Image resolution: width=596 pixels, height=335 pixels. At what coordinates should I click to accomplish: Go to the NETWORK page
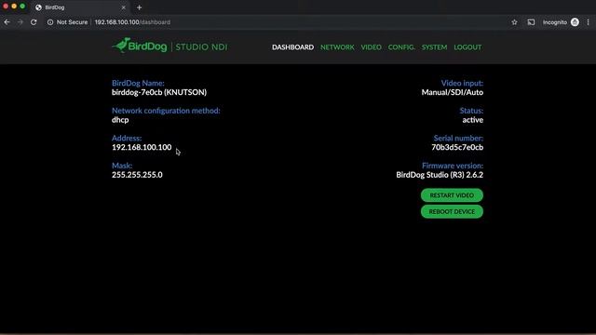[337, 47]
